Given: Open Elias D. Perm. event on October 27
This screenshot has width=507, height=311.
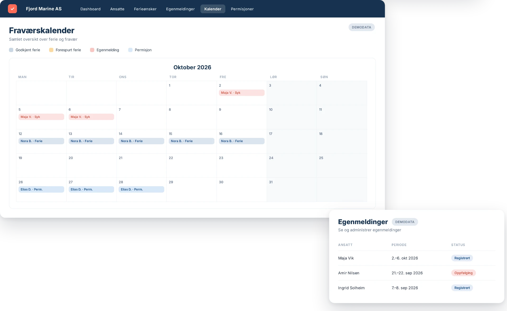Looking at the screenshot, I should [91, 189].
